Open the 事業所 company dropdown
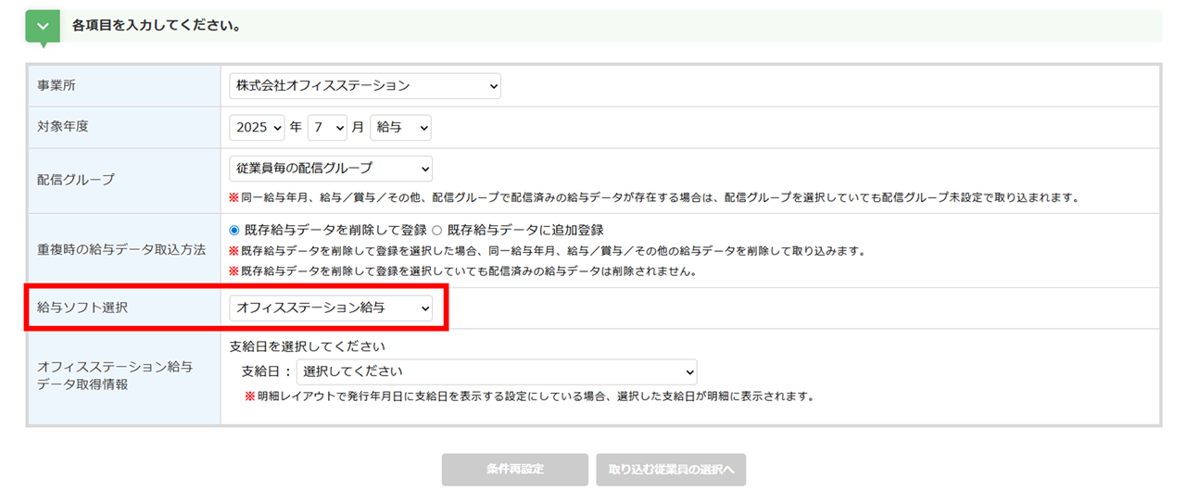The image size is (1186, 503). (365, 86)
